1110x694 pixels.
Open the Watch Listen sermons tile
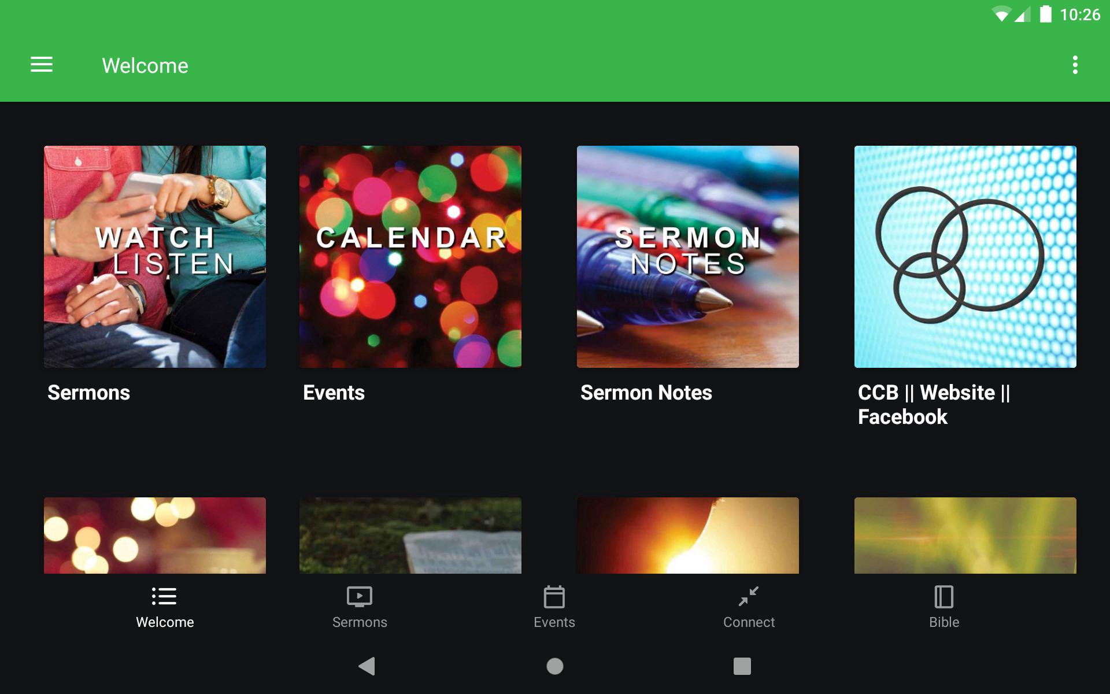[x=155, y=256]
